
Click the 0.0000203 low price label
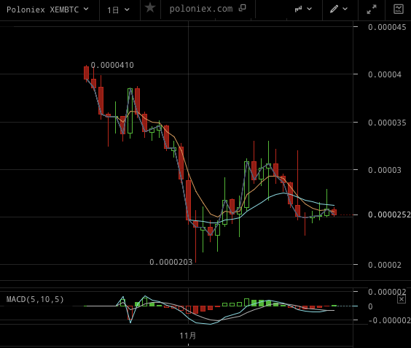click(x=171, y=262)
